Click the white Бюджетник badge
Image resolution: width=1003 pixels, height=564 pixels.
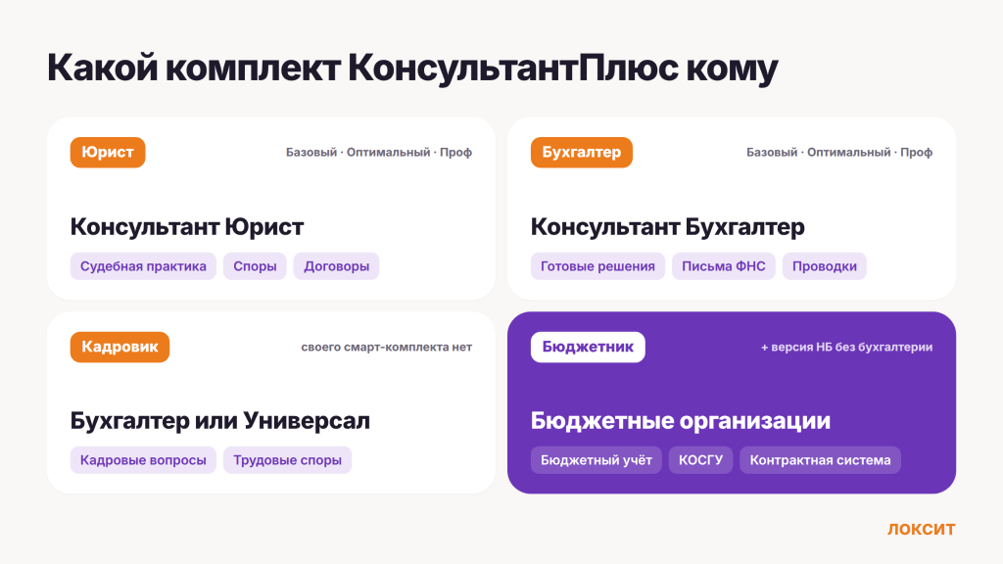pyautogui.click(x=588, y=347)
